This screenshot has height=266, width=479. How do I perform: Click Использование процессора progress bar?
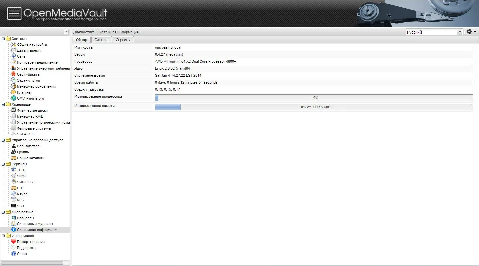[x=314, y=98]
